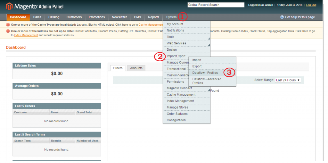
Task: Open the Select Range dropdown
Action: pyautogui.click(x=288, y=80)
